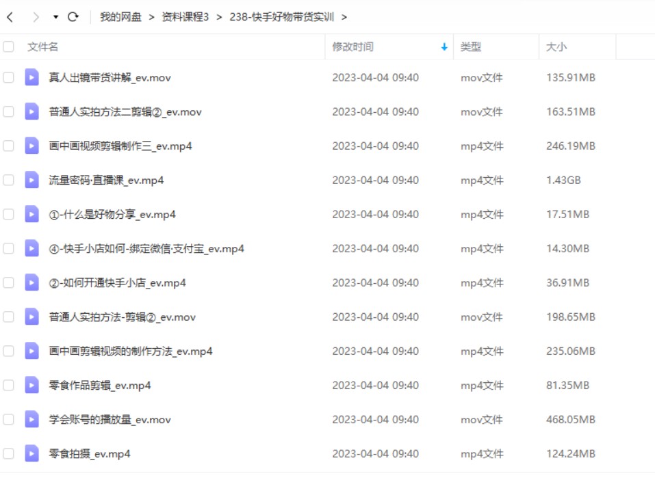
Task: Check the box for 普通人实拍方法二剪辑②_ev.mov
Action: [8, 111]
